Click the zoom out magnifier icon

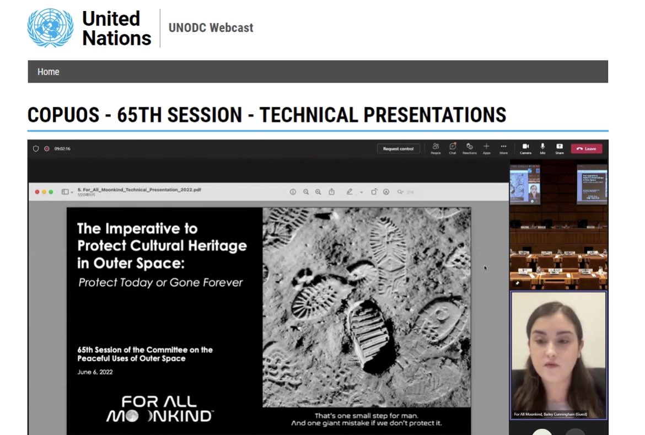tap(306, 192)
